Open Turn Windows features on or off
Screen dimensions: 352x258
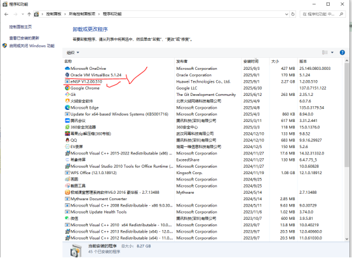(32, 46)
